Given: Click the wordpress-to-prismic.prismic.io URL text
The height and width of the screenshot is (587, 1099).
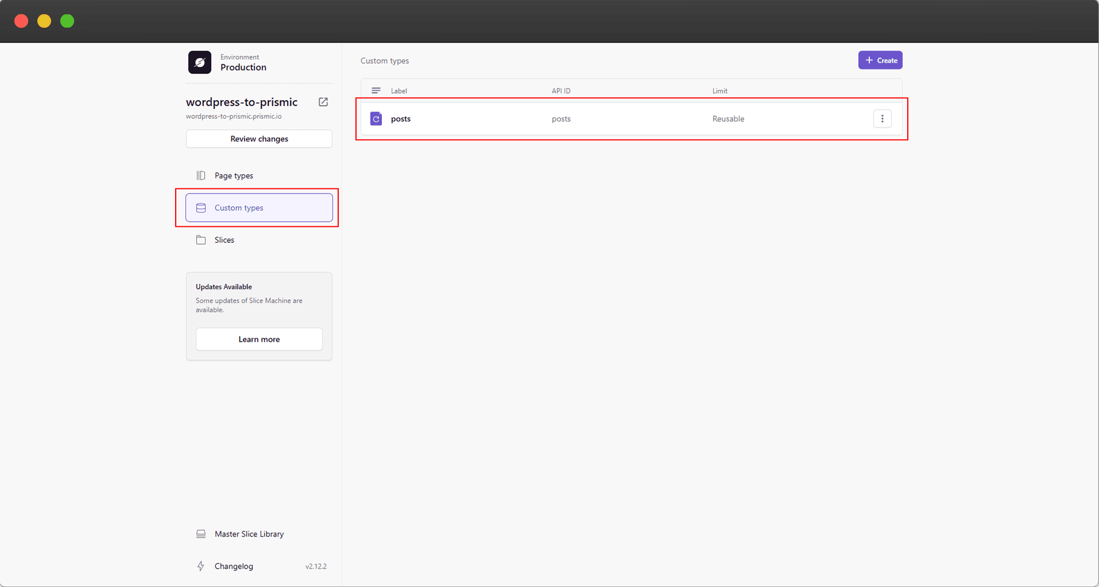Looking at the screenshot, I should point(234,116).
